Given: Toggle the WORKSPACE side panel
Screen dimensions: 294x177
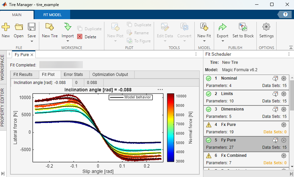Looking at the screenshot, I should click(x=3, y=67).
